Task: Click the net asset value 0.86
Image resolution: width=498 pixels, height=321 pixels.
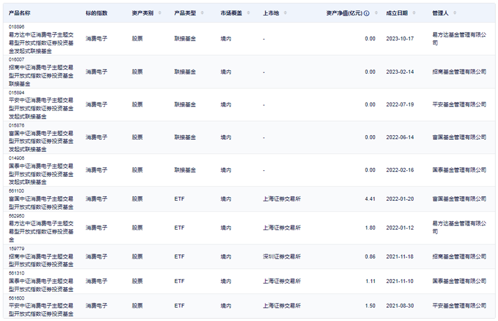Action: point(370,257)
